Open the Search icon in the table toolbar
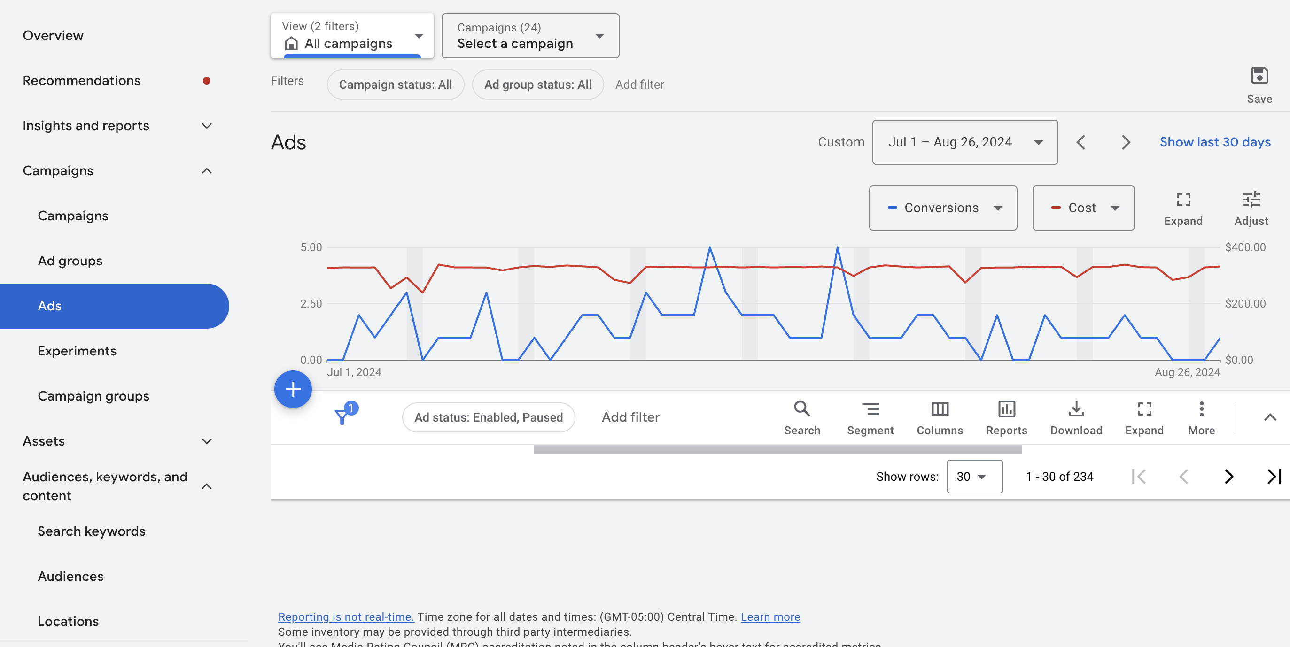This screenshot has height=647, width=1290. [802, 409]
